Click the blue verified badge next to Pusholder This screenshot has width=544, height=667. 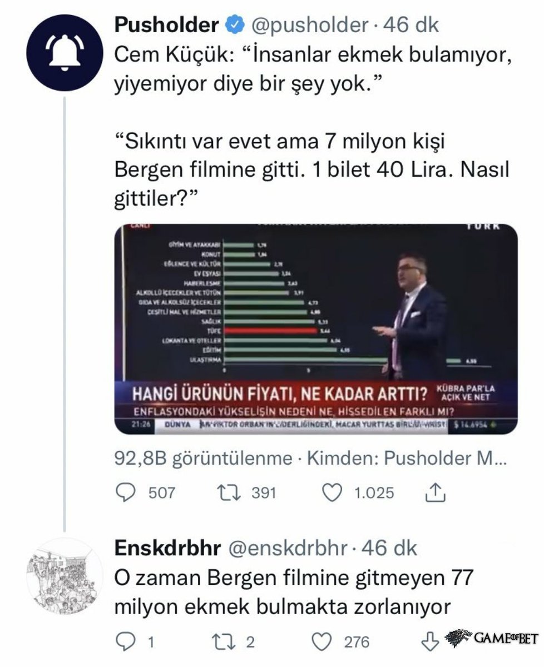[234, 25]
